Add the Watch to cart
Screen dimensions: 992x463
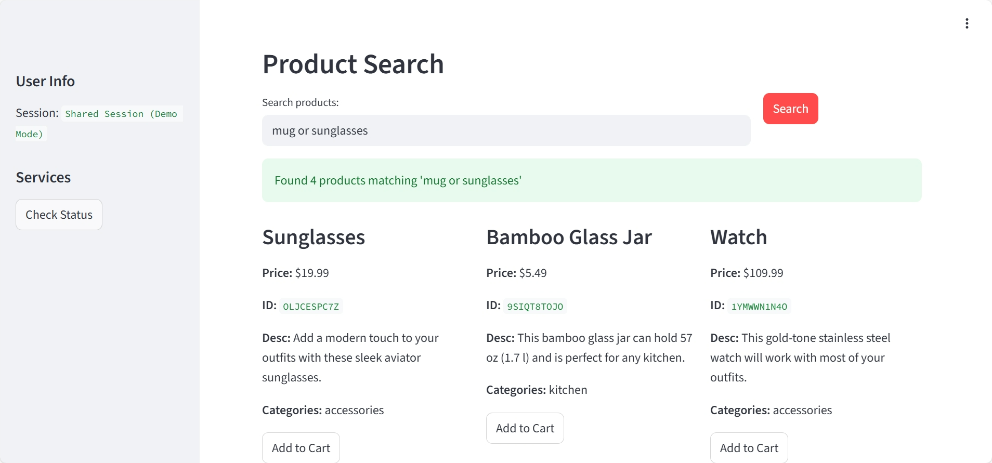[x=749, y=447]
